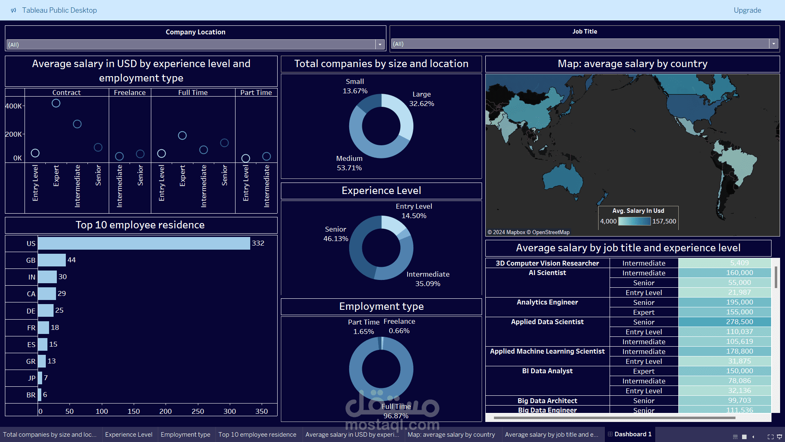Switch to Top 10 employee residence tab
This screenshot has height=442, width=785.
coord(258,435)
